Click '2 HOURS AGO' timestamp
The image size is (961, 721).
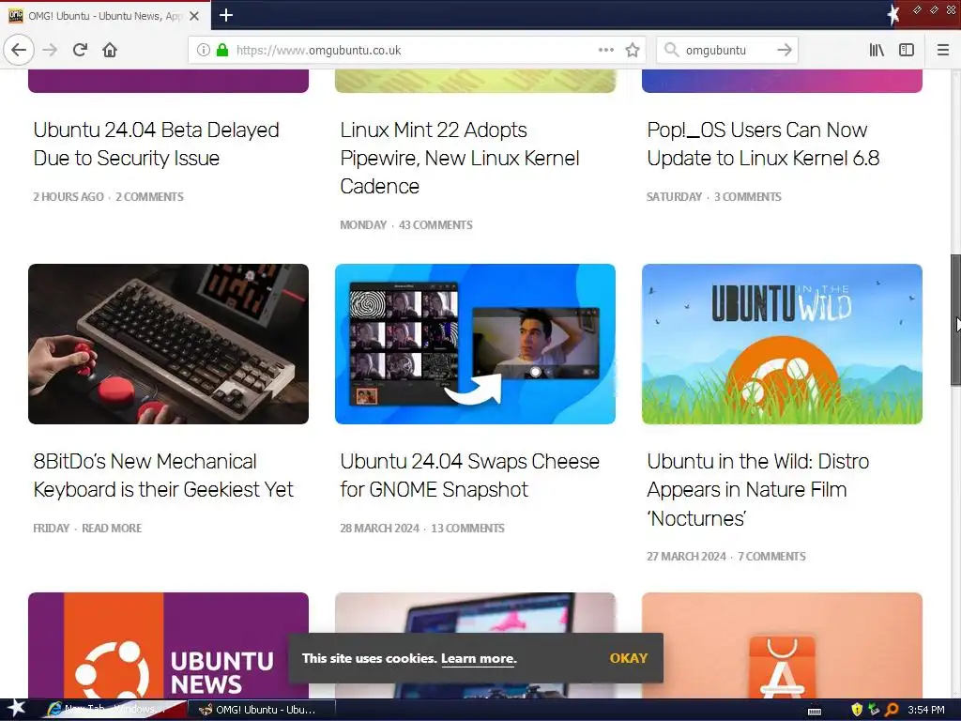69,197
